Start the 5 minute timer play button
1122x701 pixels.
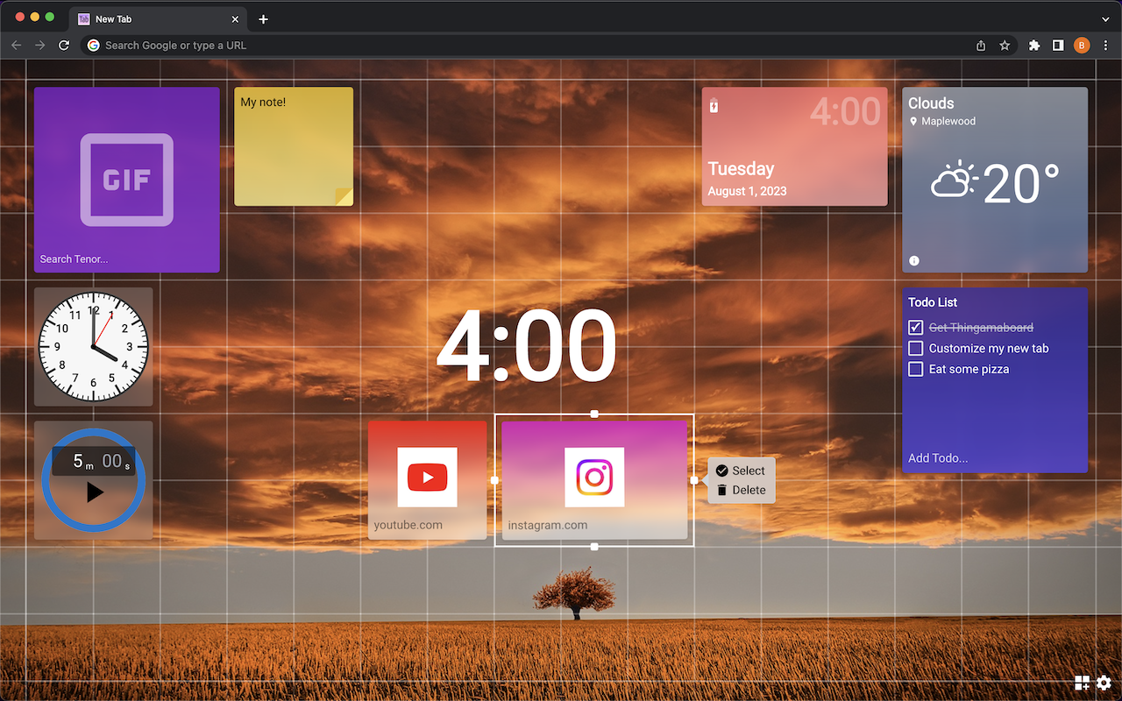point(95,492)
